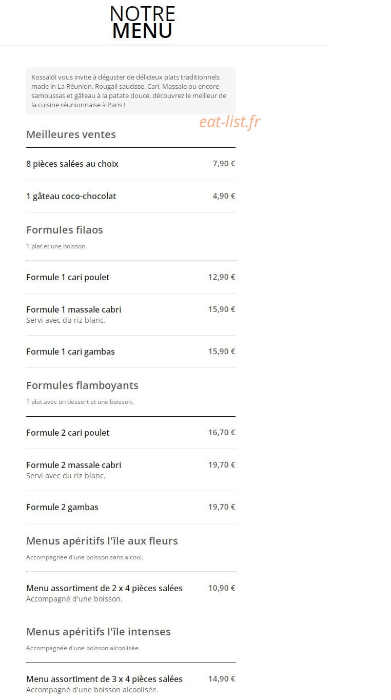
Task: Choose the 1 gâteau coco-chocolat item
Action: [x=131, y=196]
